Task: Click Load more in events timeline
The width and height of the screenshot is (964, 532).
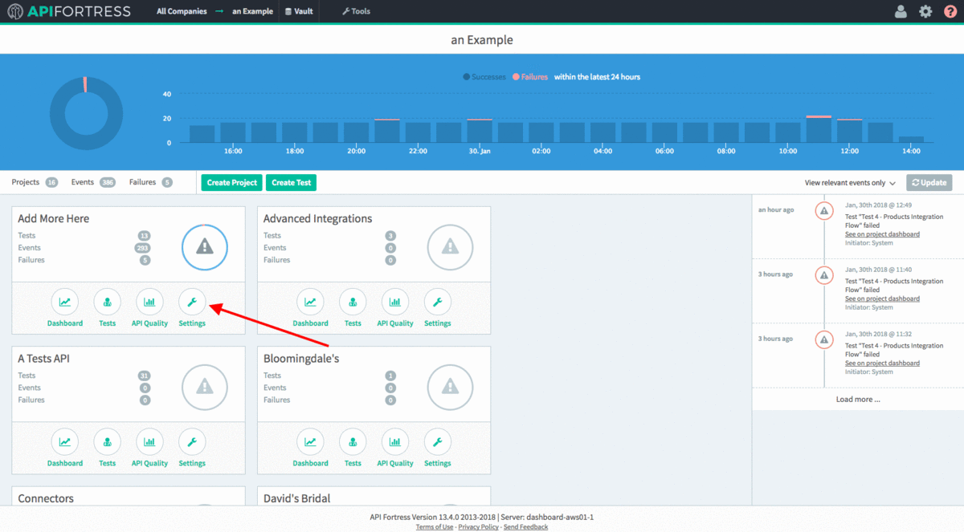Action: (x=857, y=399)
